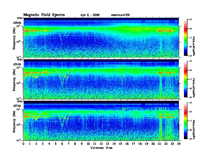This screenshot has height=165, width=213.
Task: Click hour tick label '21' on time axis
Action: [x=159, y=144]
